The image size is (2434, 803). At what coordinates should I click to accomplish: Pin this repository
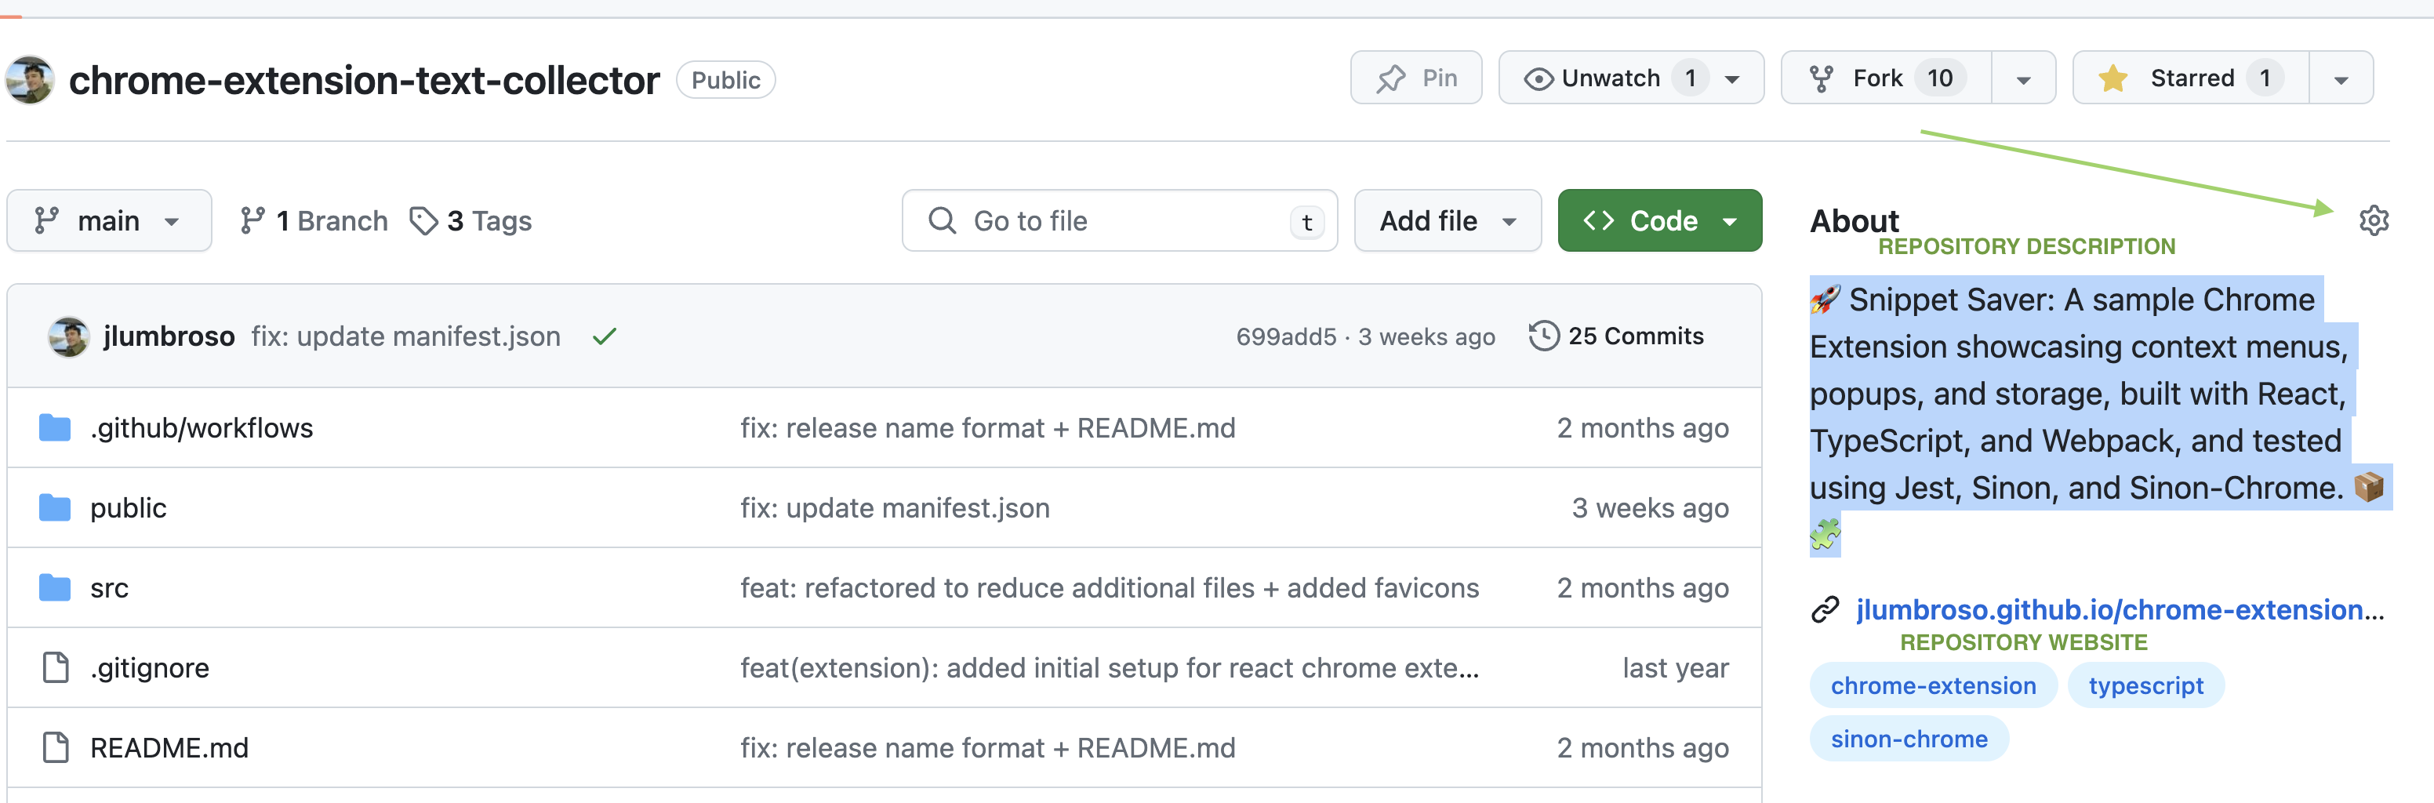click(x=1415, y=78)
